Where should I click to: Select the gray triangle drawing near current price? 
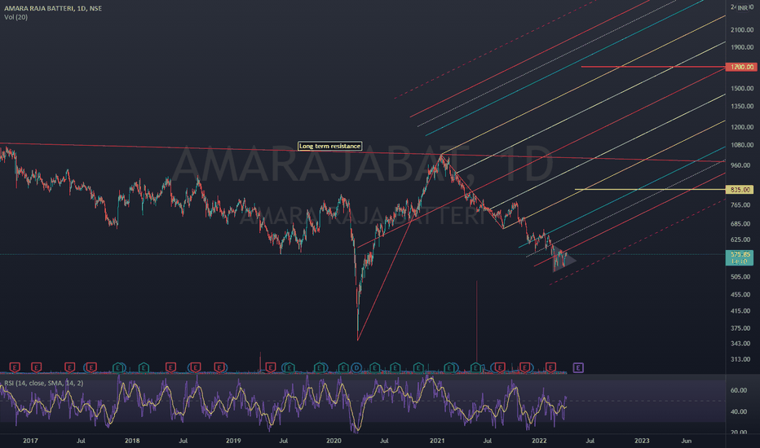(563, 260)
